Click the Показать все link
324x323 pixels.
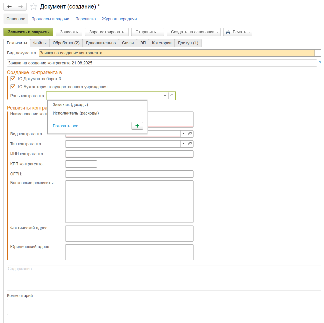[x=65, y=126]
